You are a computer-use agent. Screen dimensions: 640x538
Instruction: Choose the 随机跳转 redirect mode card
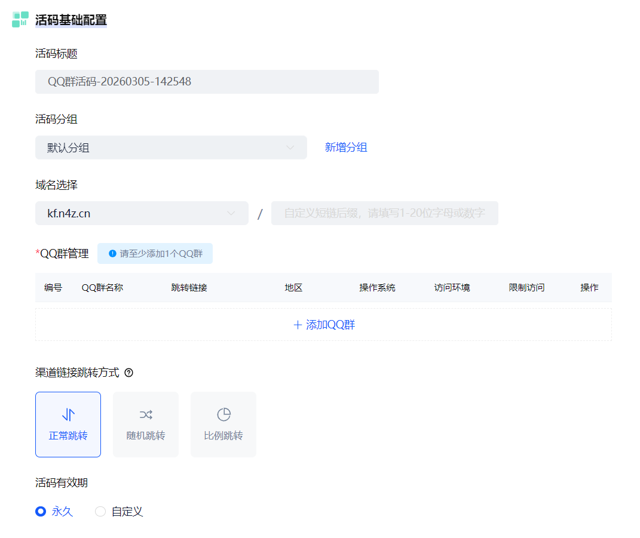pos(146,425)
